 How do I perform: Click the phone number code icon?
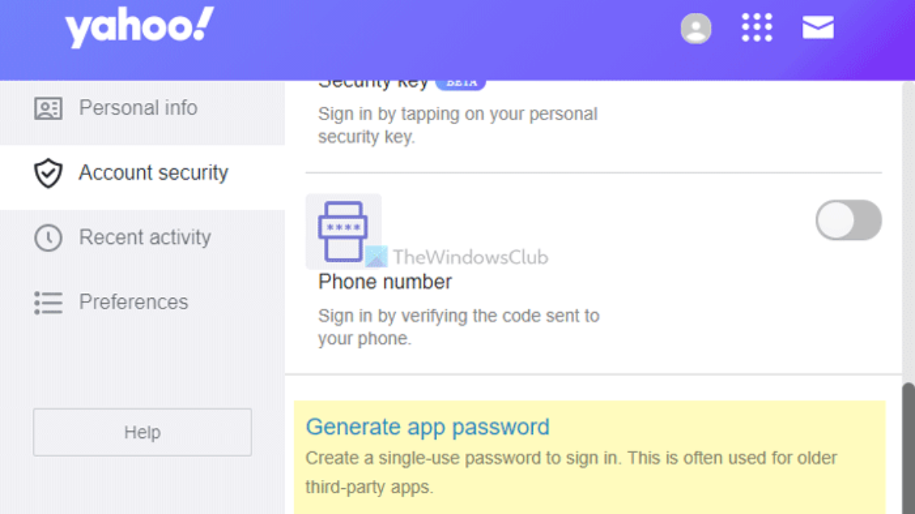click(343, 231)
